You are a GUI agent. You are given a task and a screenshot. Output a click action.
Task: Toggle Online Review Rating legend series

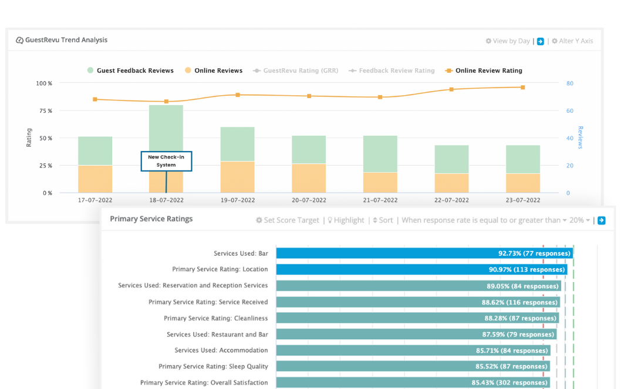point(484,71)
